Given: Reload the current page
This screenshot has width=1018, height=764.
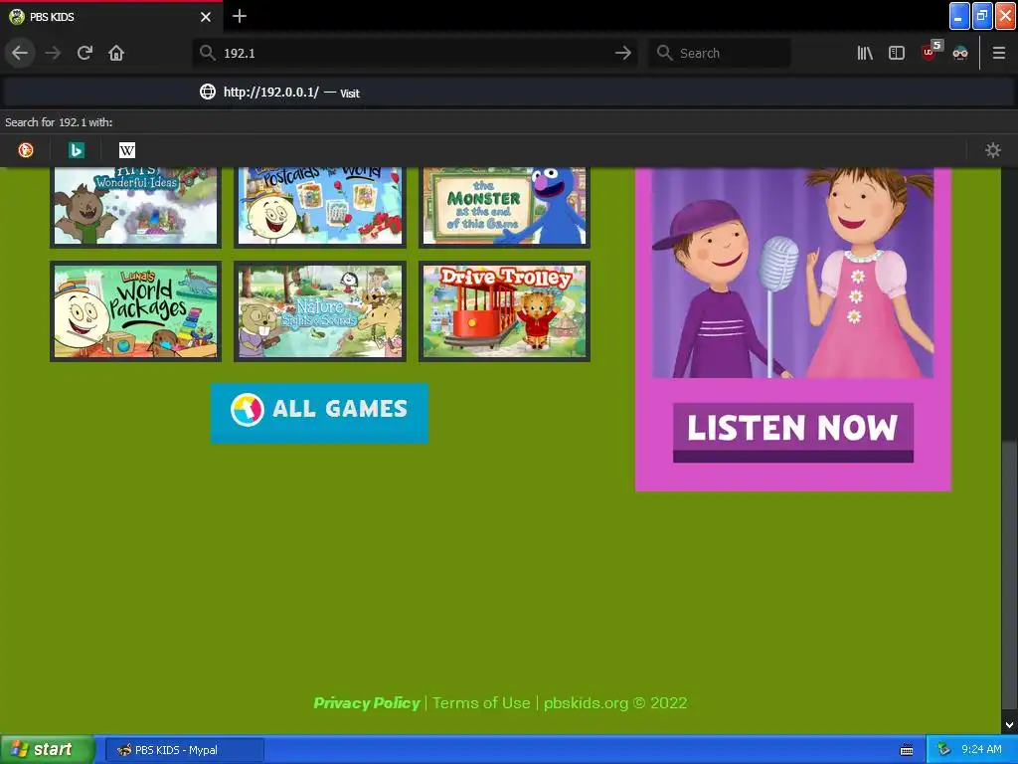Looking at the screenshot, I should point(85,53).
